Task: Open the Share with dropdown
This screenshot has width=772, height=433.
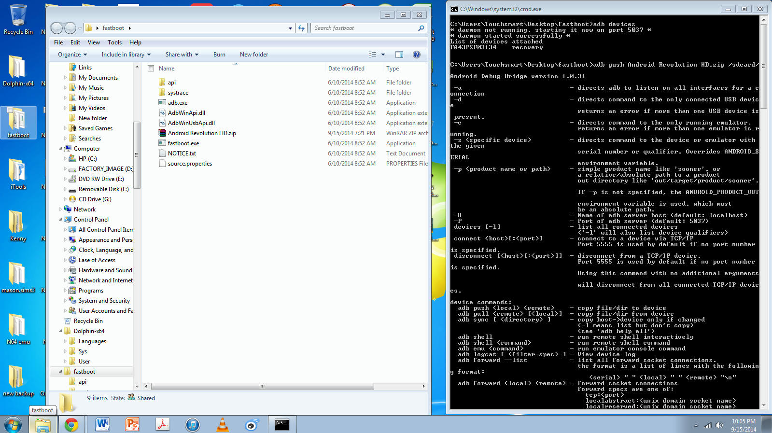Action: [x=182, y=55]
